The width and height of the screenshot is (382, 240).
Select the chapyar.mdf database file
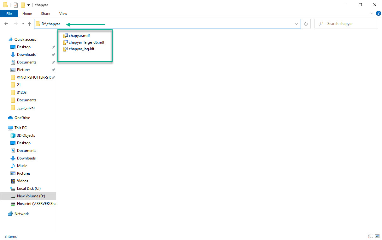(x=77, y=36)
